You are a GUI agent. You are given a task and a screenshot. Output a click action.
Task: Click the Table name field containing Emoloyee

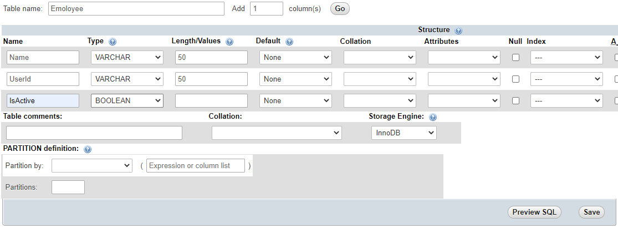tap(136, 9)
